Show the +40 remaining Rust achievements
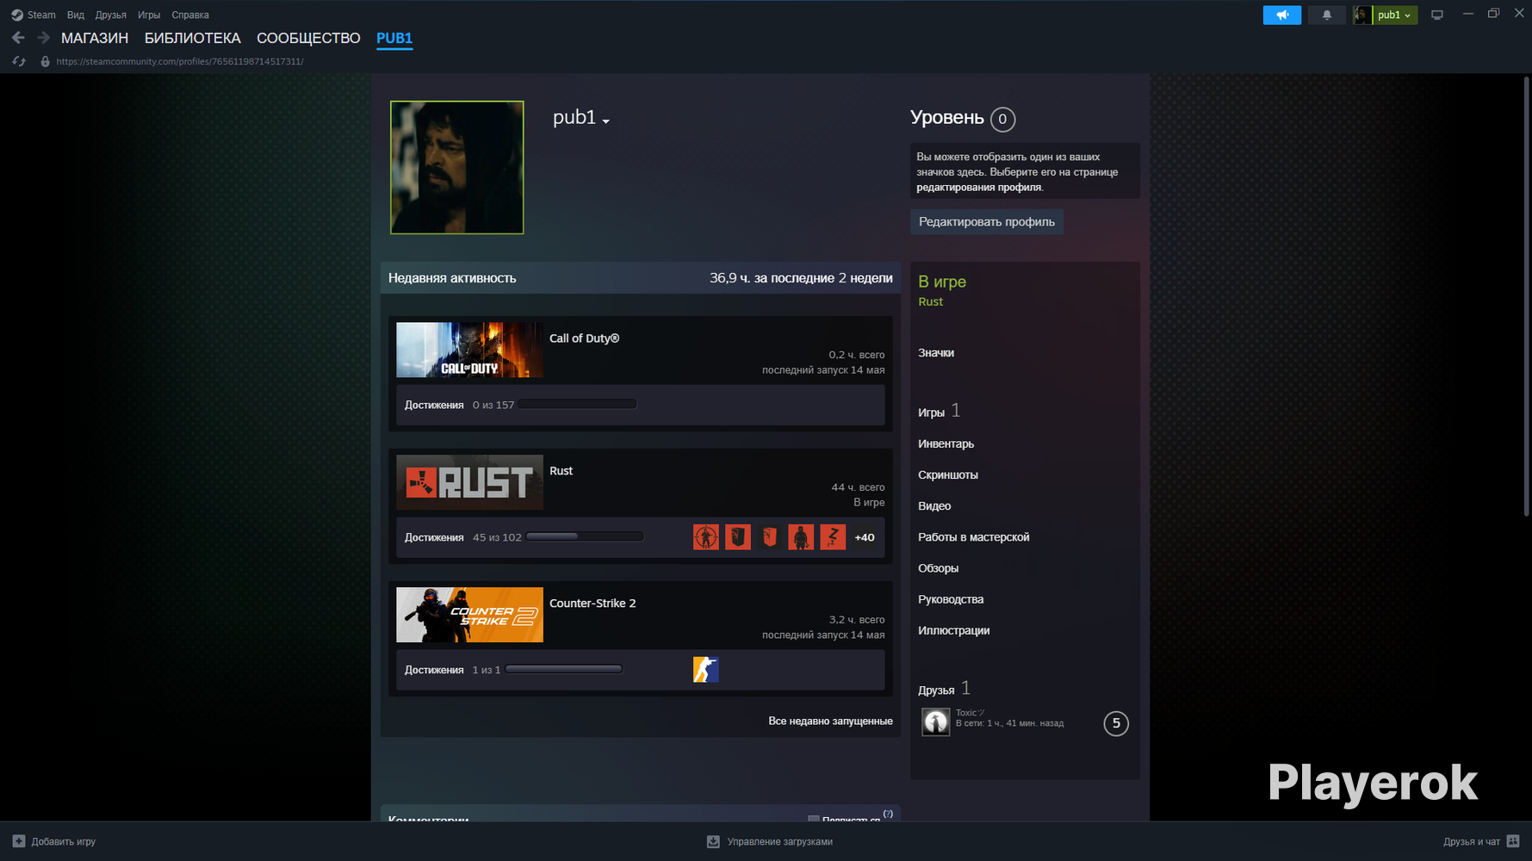This screenshot has width=1532, height=861. coord(865,537)
